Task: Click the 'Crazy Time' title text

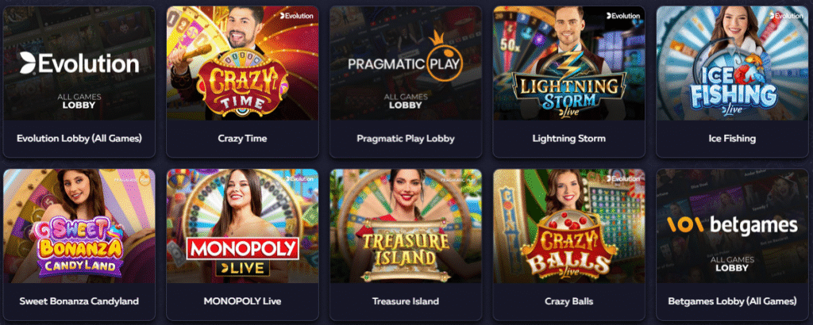Action: [x=242, y=139]
